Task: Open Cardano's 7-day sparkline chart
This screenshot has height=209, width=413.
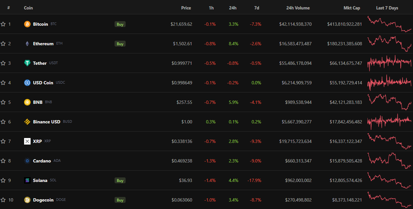Action: (x=390, y=161)
